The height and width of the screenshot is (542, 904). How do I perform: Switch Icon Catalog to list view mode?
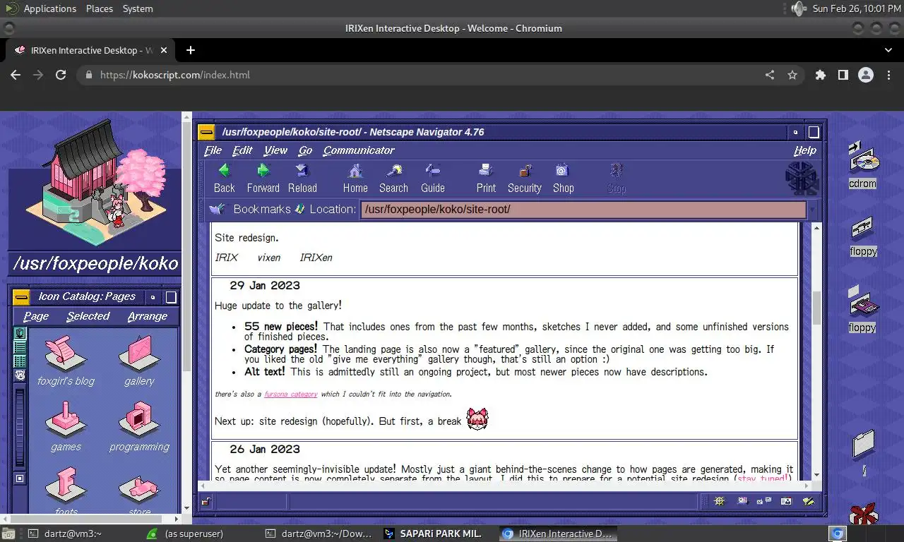20,347
